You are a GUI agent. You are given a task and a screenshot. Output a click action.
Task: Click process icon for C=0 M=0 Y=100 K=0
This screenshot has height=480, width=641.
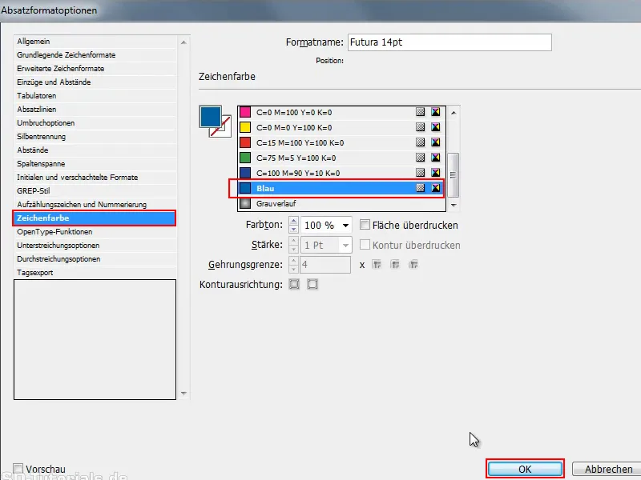coord(420,127)
